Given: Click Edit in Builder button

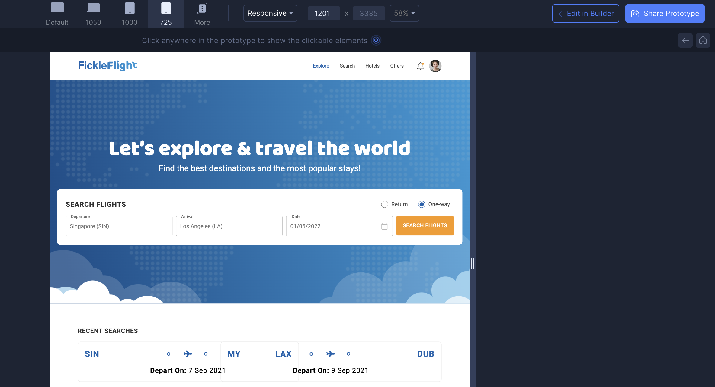Looking at the screenshot, I should [x=585, y=13].
